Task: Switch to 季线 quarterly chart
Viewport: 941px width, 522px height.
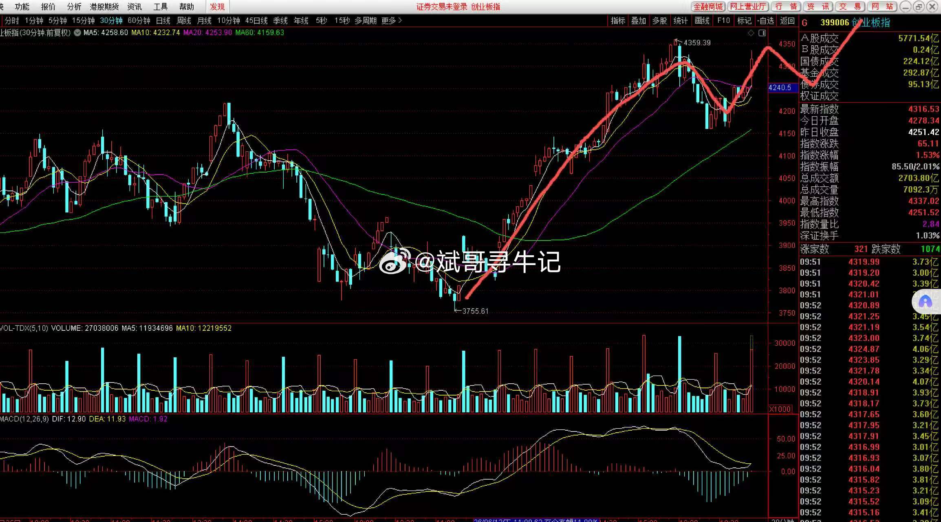Action: click(x=280, y=20)
